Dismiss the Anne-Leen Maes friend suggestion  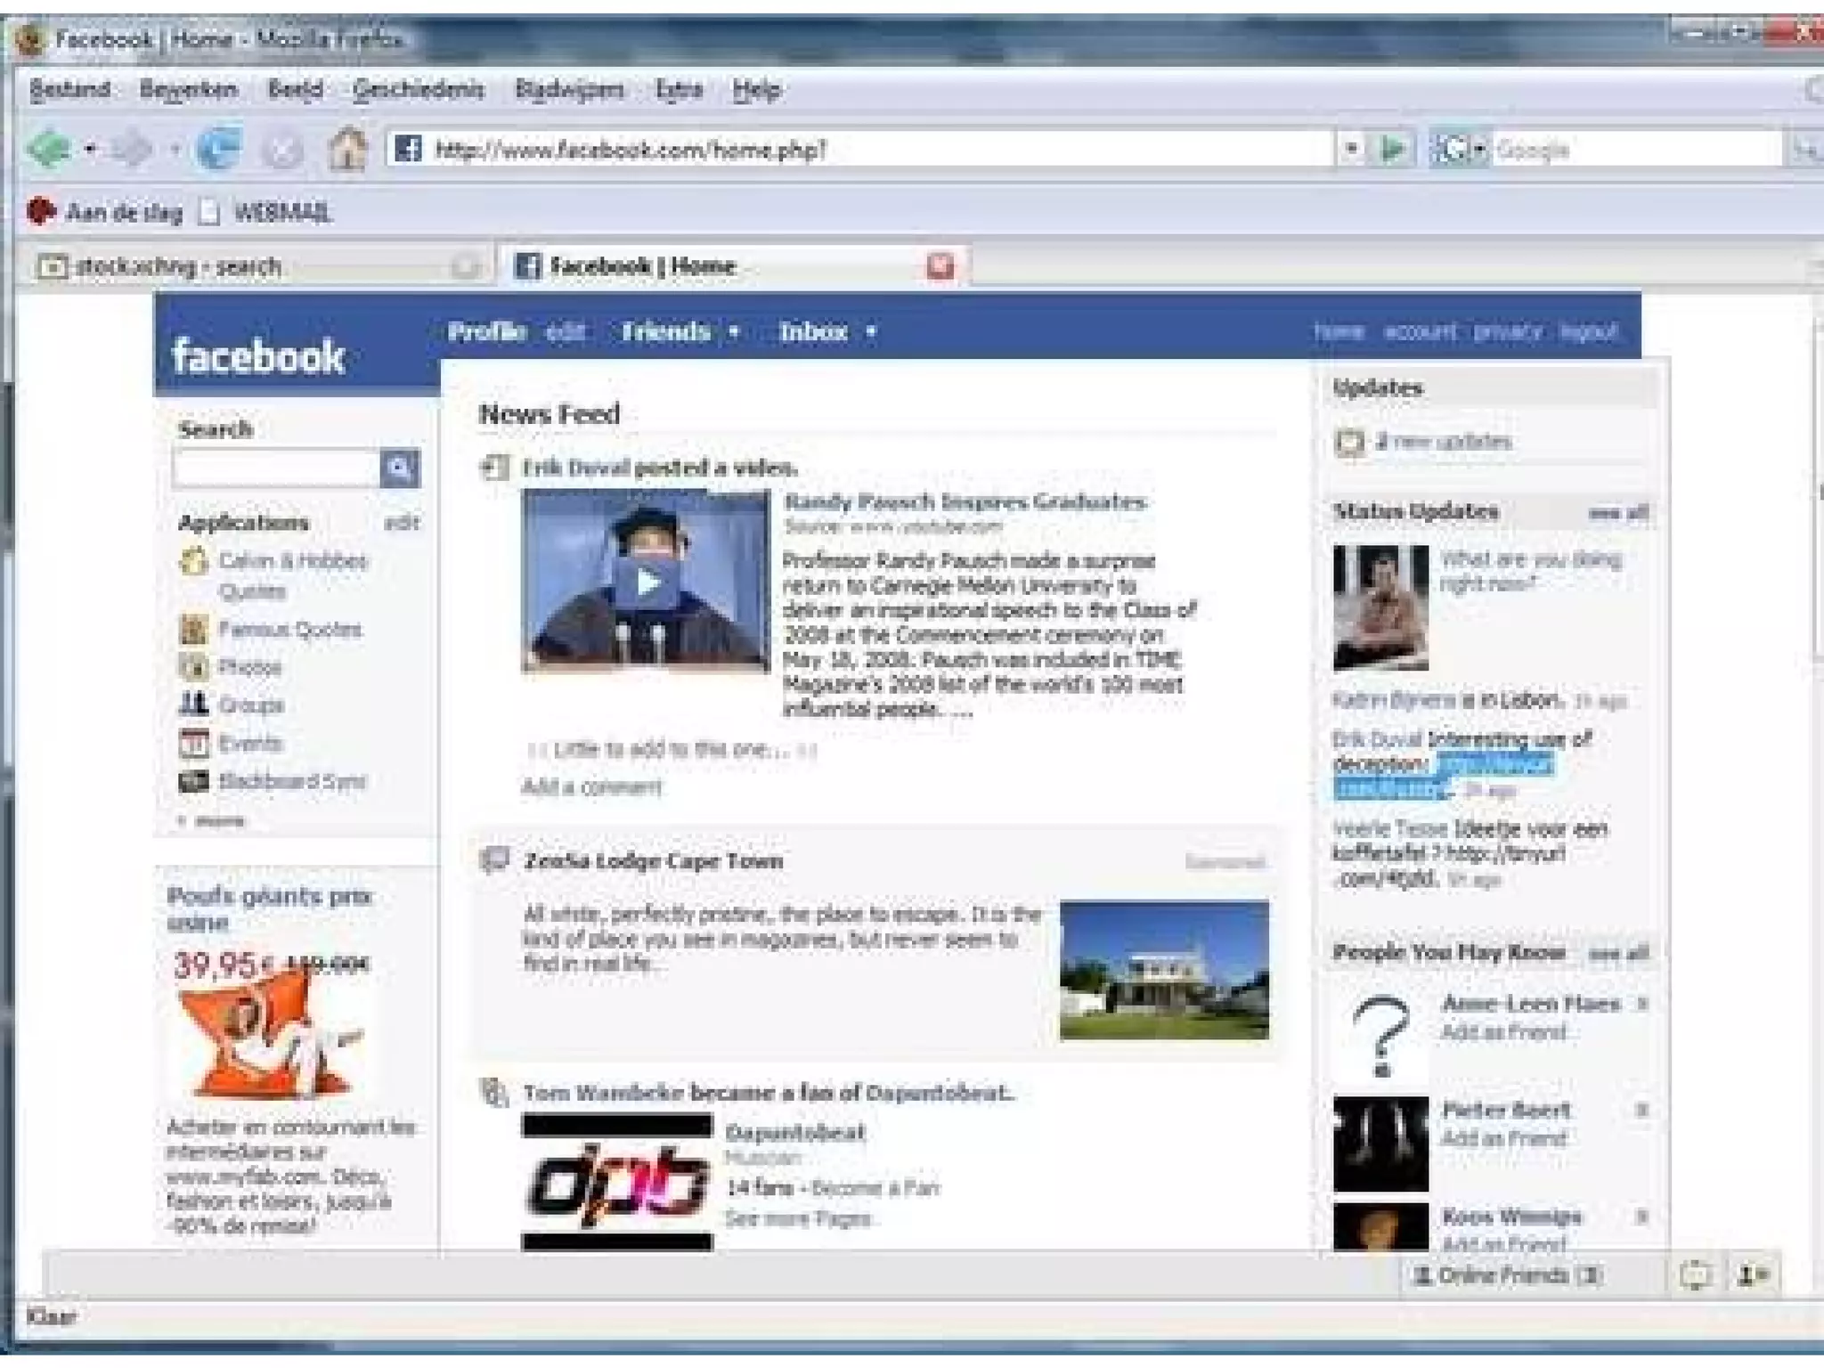(1642, 1004)
